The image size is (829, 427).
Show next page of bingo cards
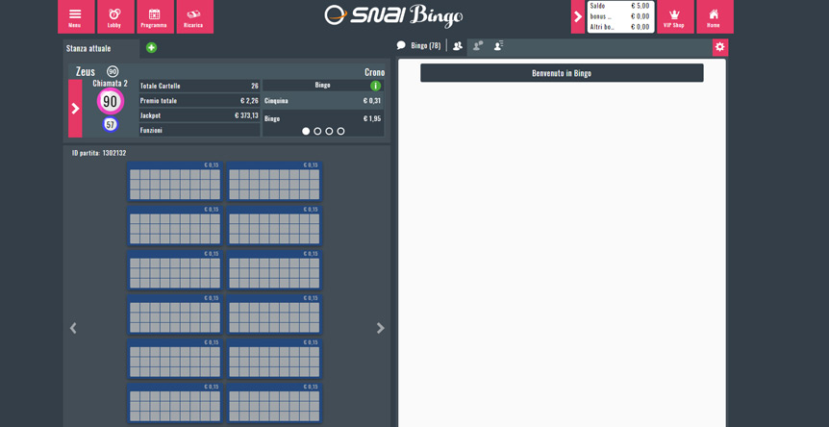point(380,328)
